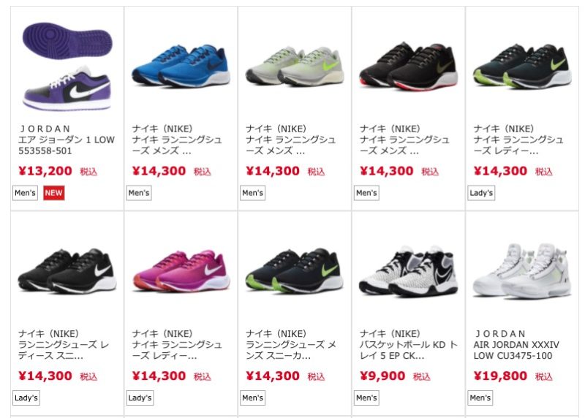Image resolution: width=585 pixels, height=418 pixels.
Task: View the white AIR JORDAN XXXIV LOW image
Action: tap(522, 270)
